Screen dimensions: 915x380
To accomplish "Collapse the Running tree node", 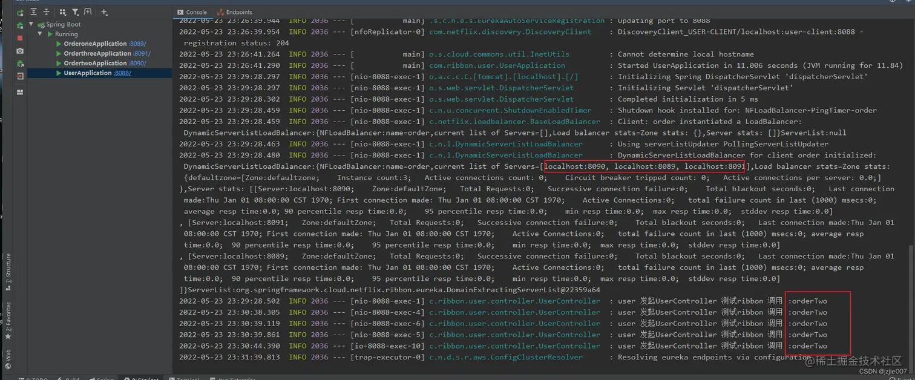I will pos(41,34).
